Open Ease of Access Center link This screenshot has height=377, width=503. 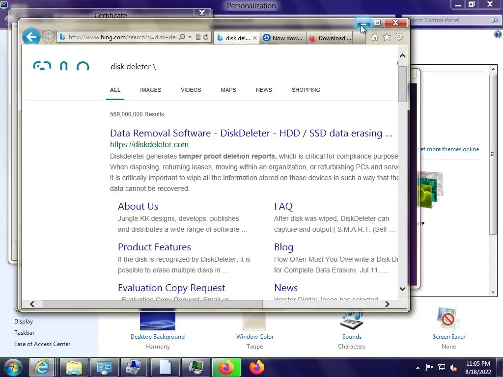point(42,344)
